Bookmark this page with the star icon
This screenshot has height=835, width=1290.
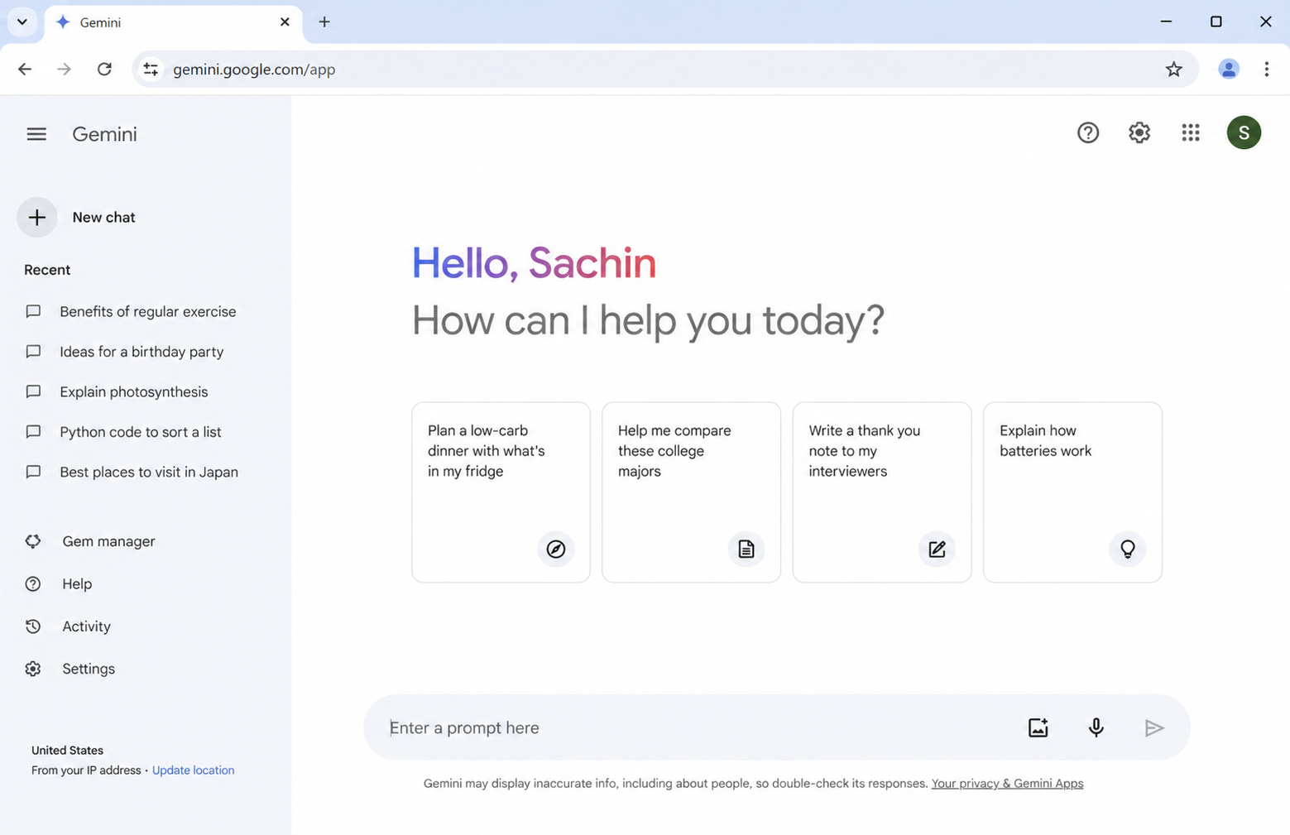pos(1173,70)
